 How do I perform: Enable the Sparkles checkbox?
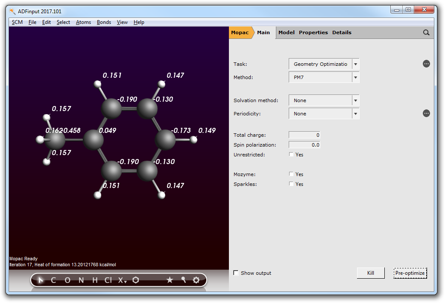pyautogui.click(x=291, y=184)
